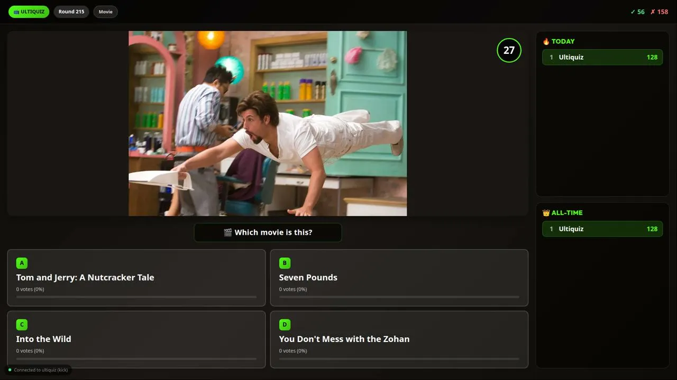This screenshot has height=380, width=677.
Task: Select Ultiquiz row in TODAY leaderboard
Action: click(x=602, y=57)
